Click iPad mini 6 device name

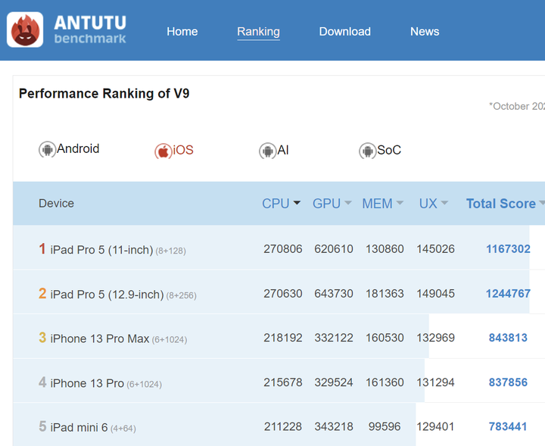(79, 427)
